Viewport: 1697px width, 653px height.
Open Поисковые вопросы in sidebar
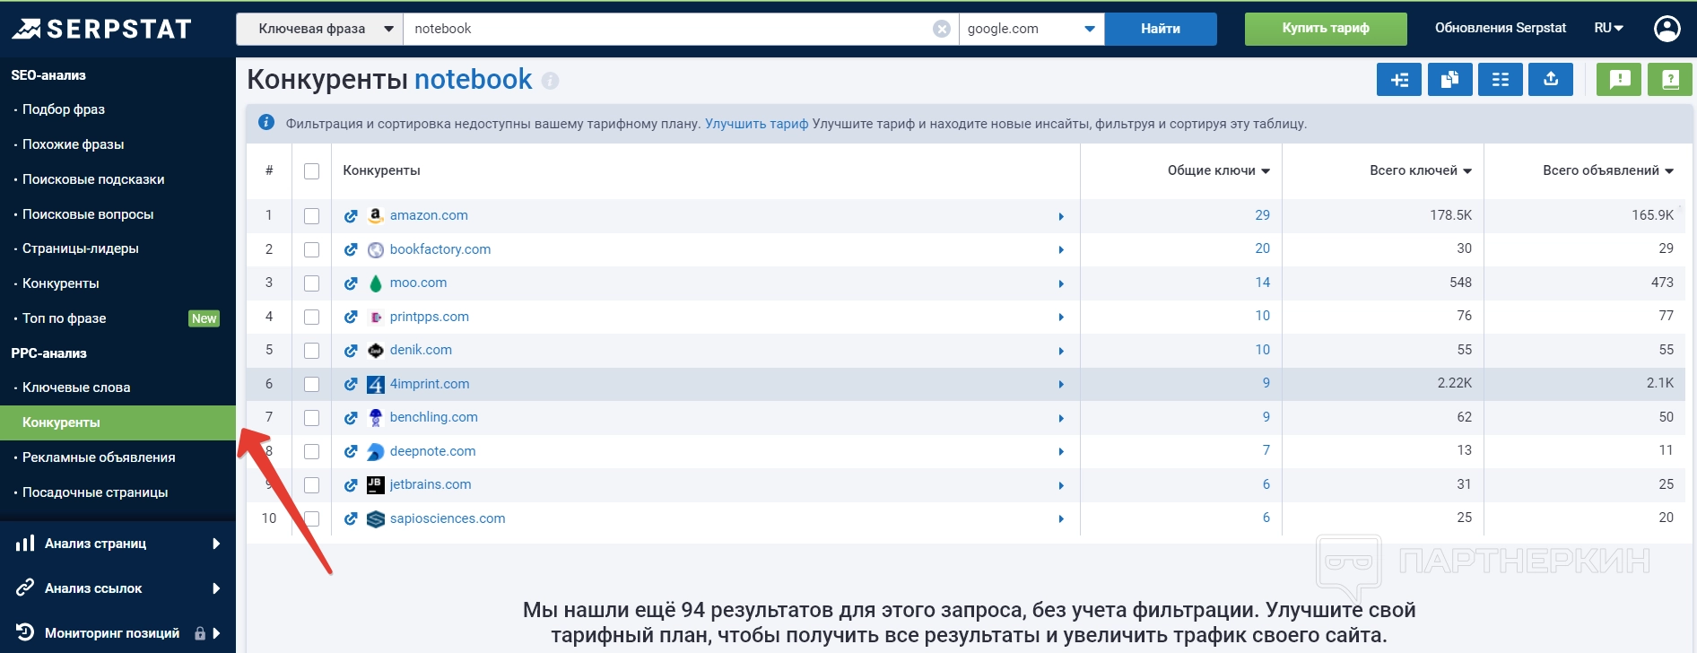(x=88, y=214)
